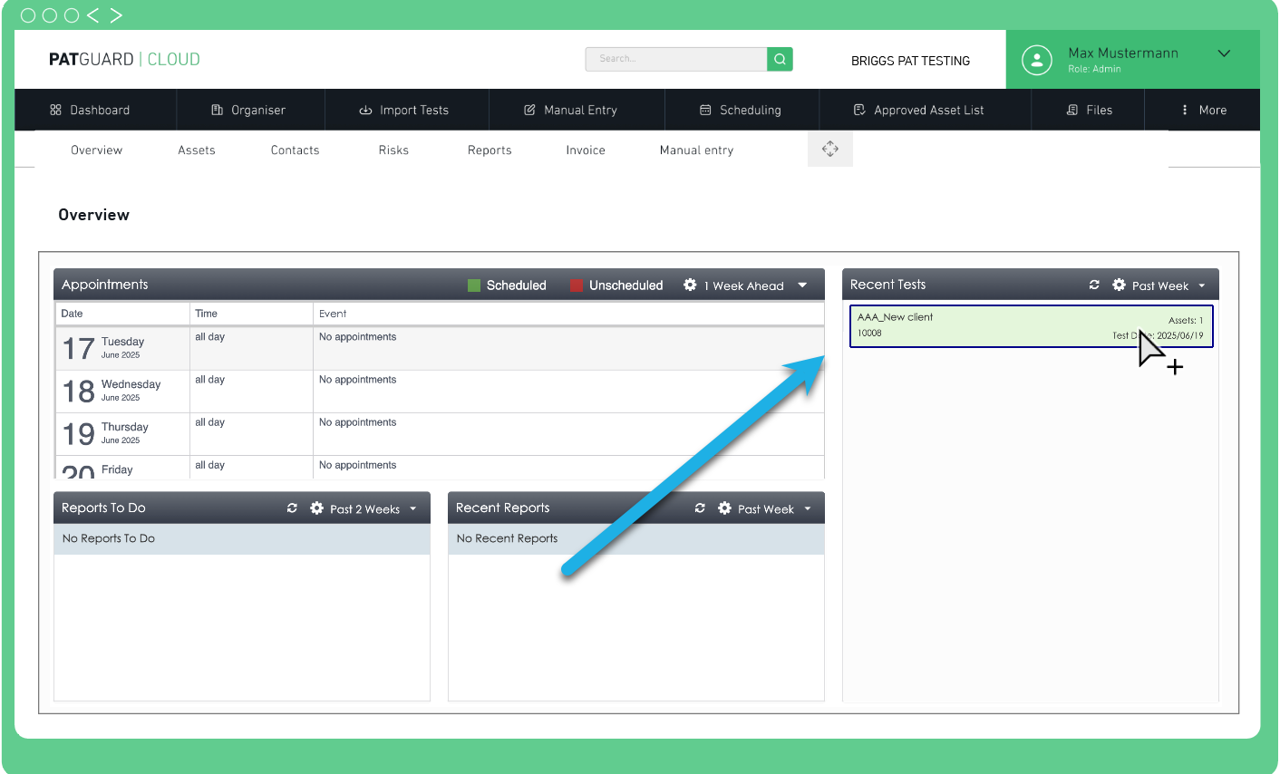Image resolution: width=1280 pixels, height=774 pixels.
Task: Click the green Scheduled legend swatch
Action: point(474,285)
